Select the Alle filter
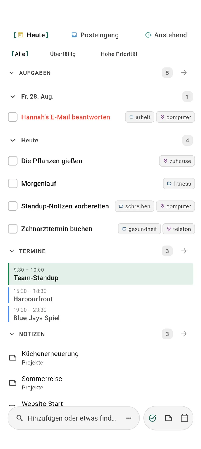This screenshot has width=201, height=449. tap(20, 54)
